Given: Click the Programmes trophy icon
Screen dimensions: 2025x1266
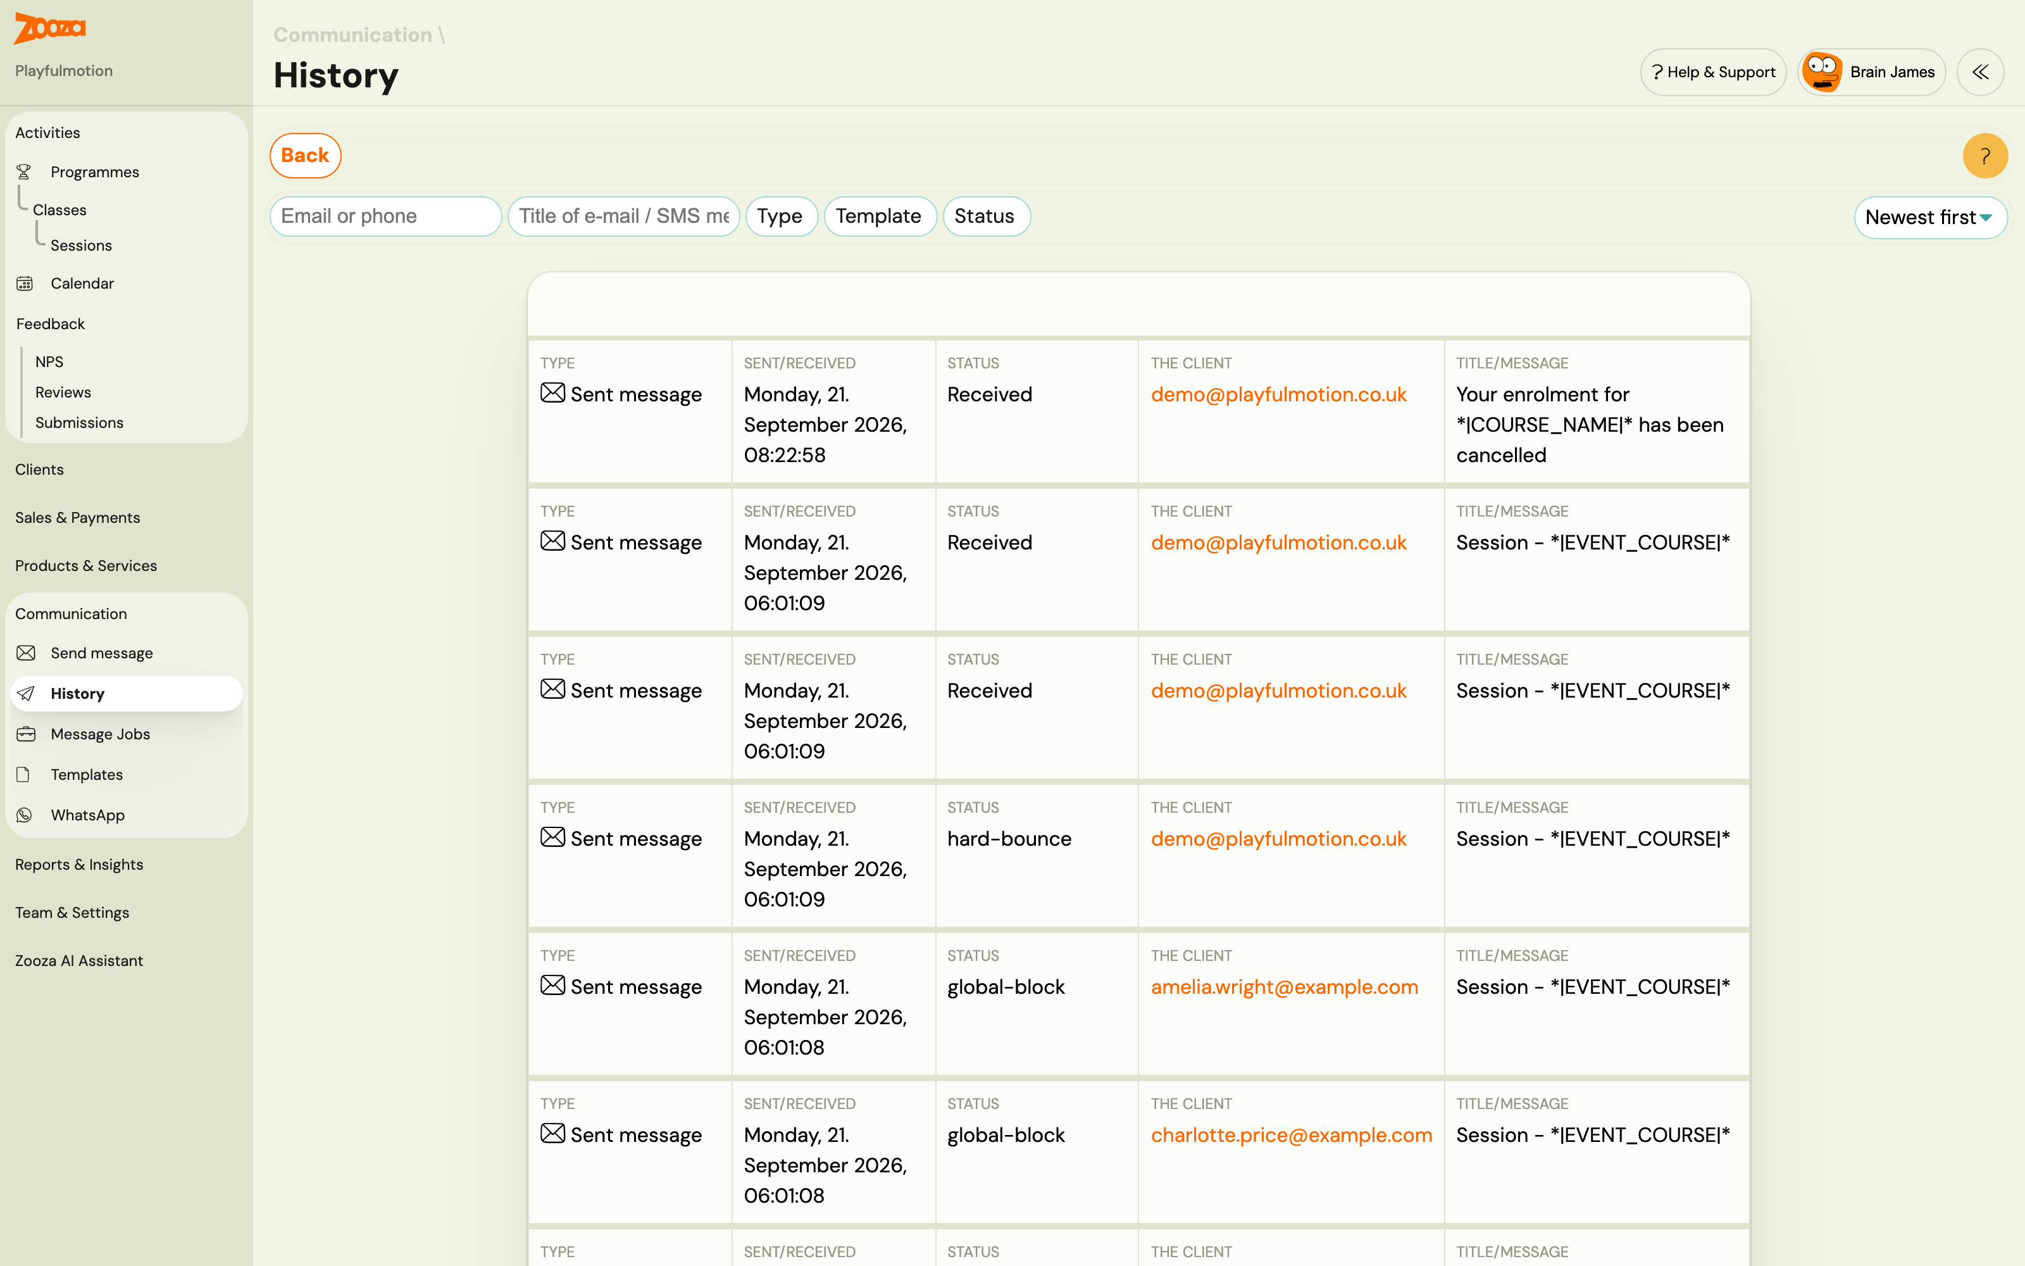Looking at the screenshot, I should (x=24, y=172).
